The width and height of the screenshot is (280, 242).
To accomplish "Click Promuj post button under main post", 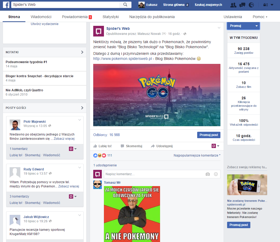I will (x=209, y=135).
